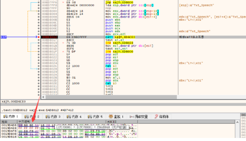The image size is (246, 141).
Task: Click the 地址 column header in dump
Action: [9, 121]
